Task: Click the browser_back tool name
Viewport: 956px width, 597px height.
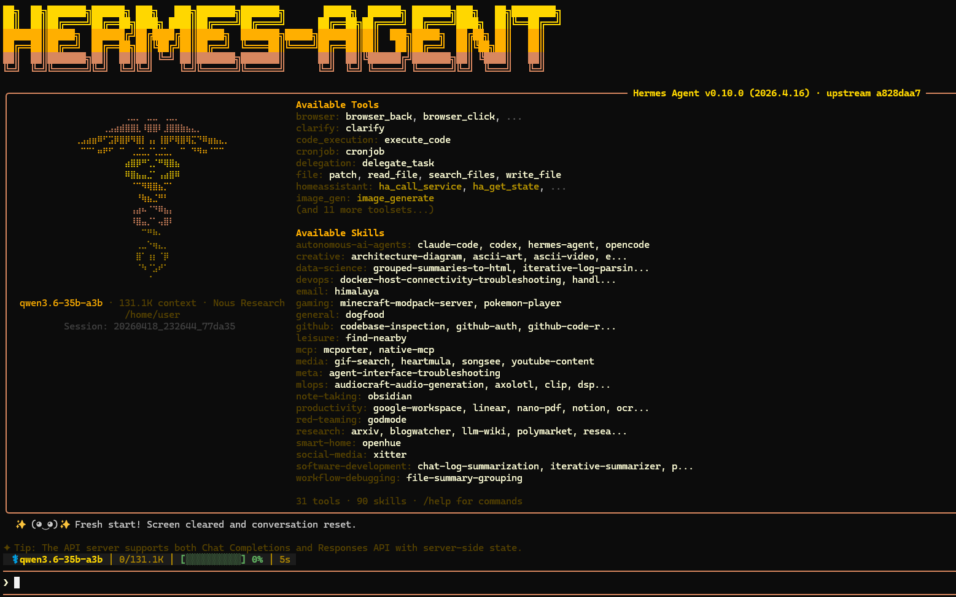Action: [379, 117]
